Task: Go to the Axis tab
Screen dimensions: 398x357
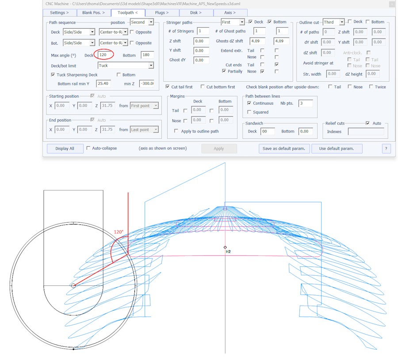Action: [x=230, y=13]
